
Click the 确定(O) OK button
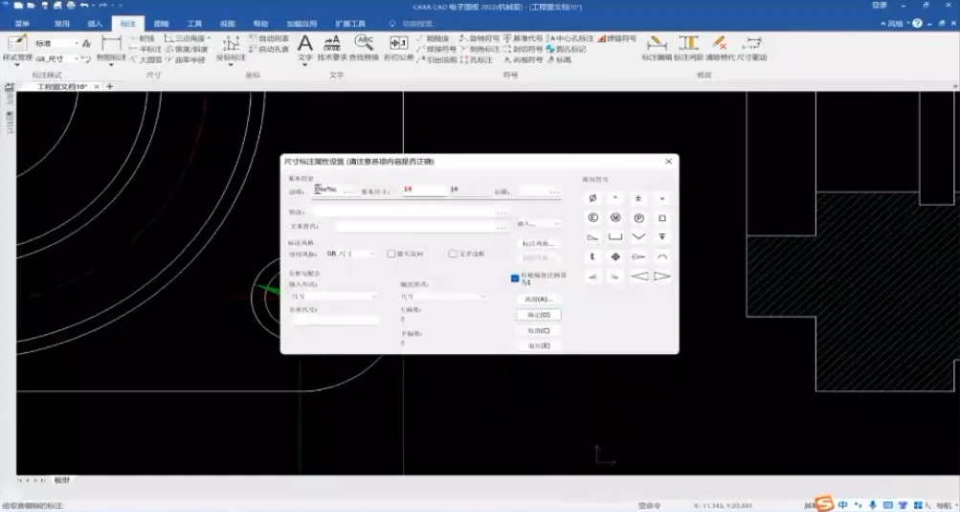(x=539, y=315)
